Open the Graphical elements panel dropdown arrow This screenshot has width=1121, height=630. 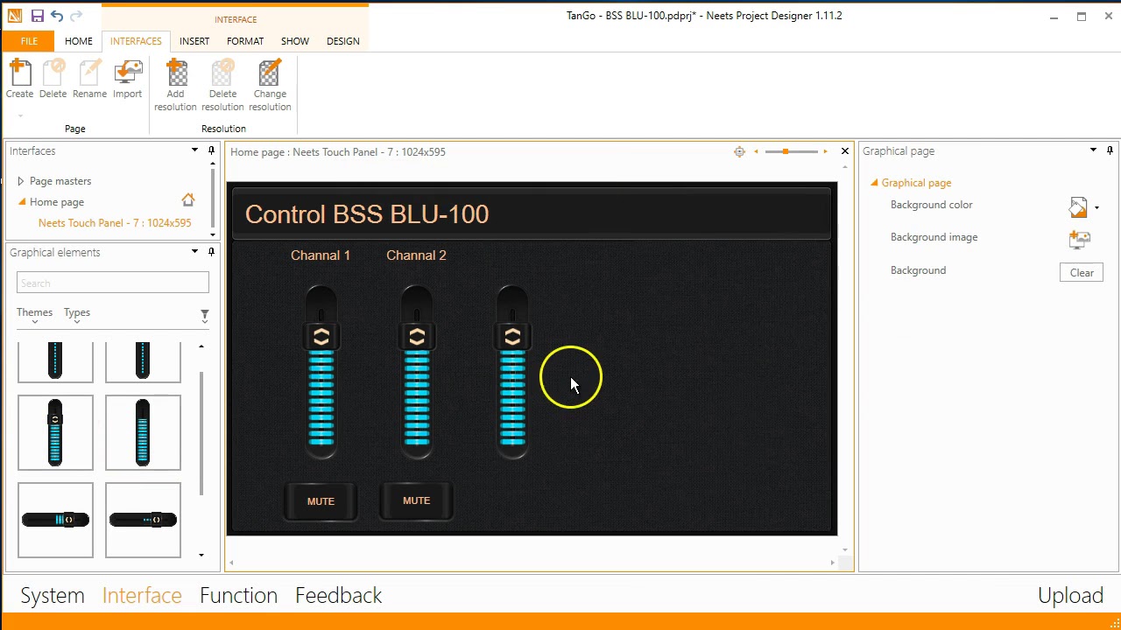coord(194,252)
